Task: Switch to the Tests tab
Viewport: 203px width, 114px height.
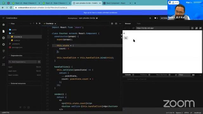Action: (139, 24)
